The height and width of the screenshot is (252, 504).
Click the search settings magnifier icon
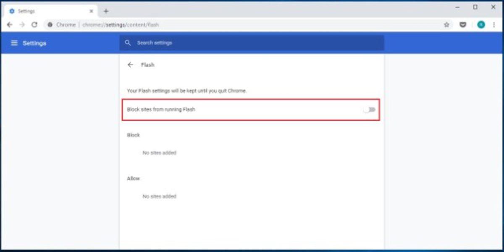pyautogui.click(x=128, y=43)
